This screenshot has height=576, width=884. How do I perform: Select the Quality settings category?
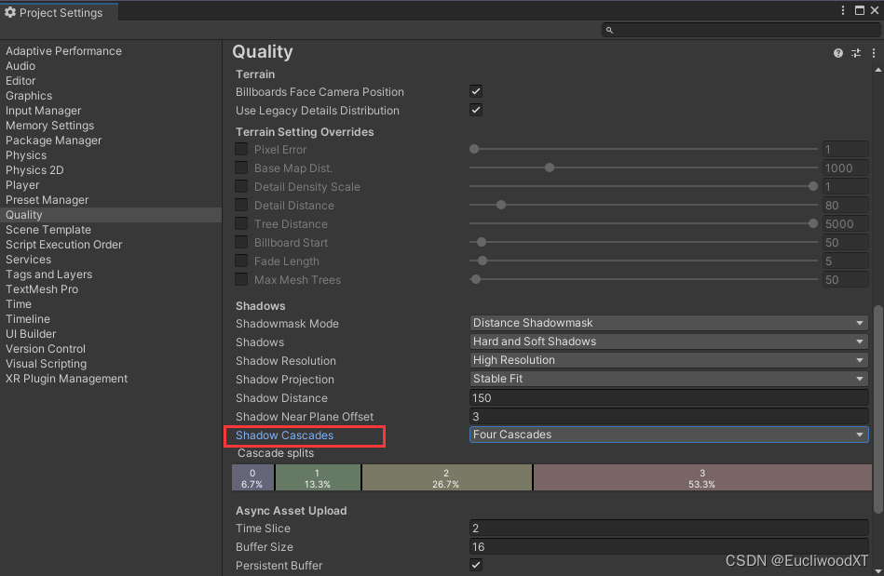[111, 215]
